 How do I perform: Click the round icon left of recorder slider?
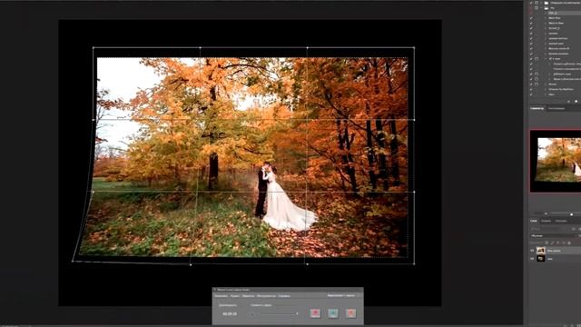click(x=252, y=314)
